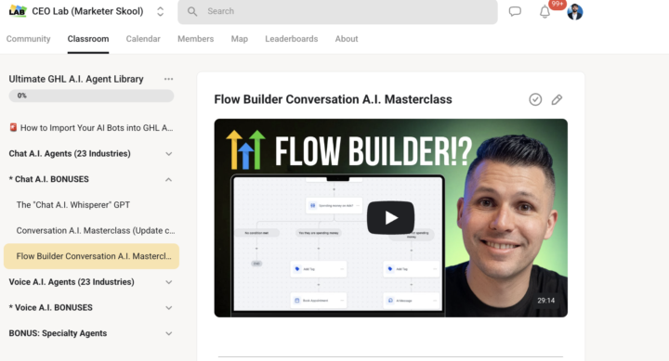The image size is (669, 361).
Task: Select highlighted Flow Builder Conversation lesson
Action: pyautogui.click(x=91, y=256)
